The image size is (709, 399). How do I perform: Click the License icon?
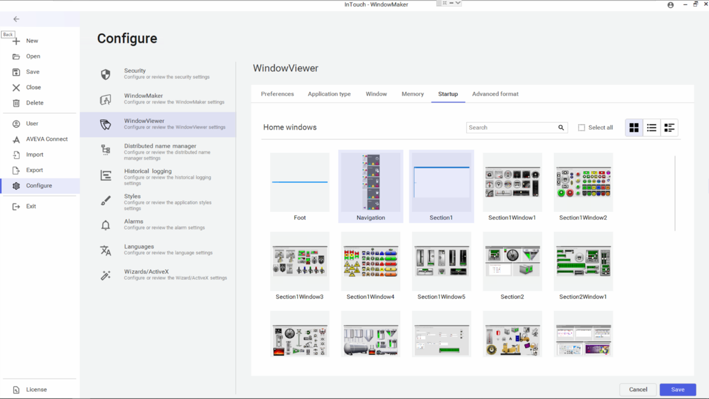pyautogui.click(x=16, y=390)
